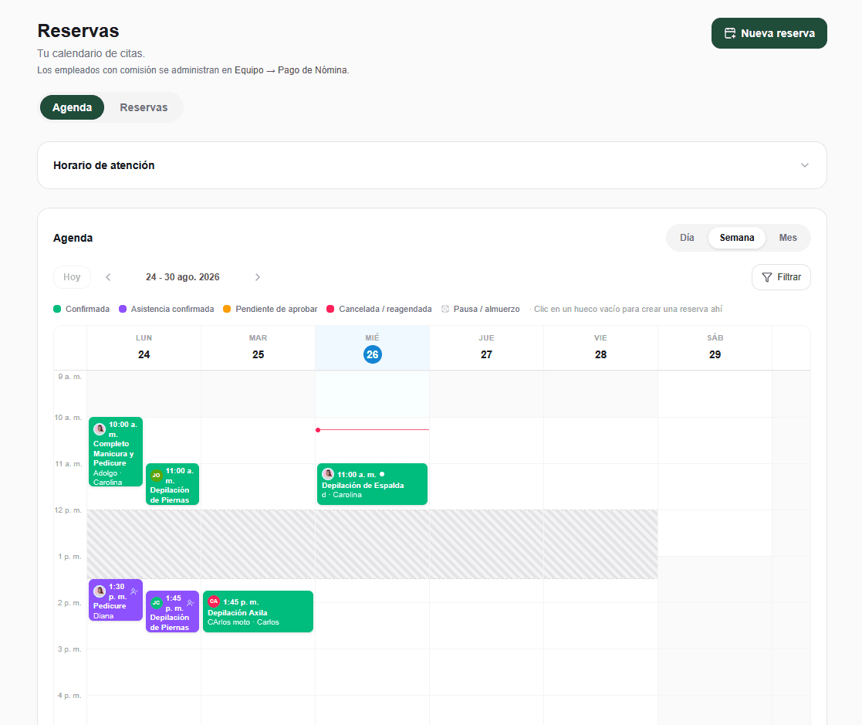Expand Horario de atención chevron

coord(804,165)
